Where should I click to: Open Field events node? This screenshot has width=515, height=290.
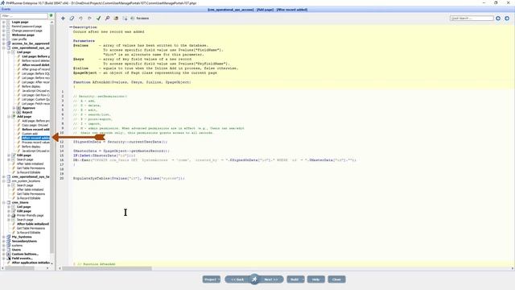click(x=23, y=258)
